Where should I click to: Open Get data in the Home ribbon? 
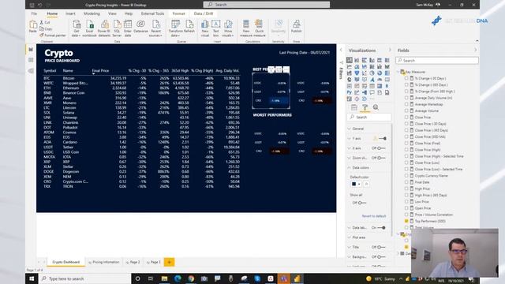pos(77,28)
